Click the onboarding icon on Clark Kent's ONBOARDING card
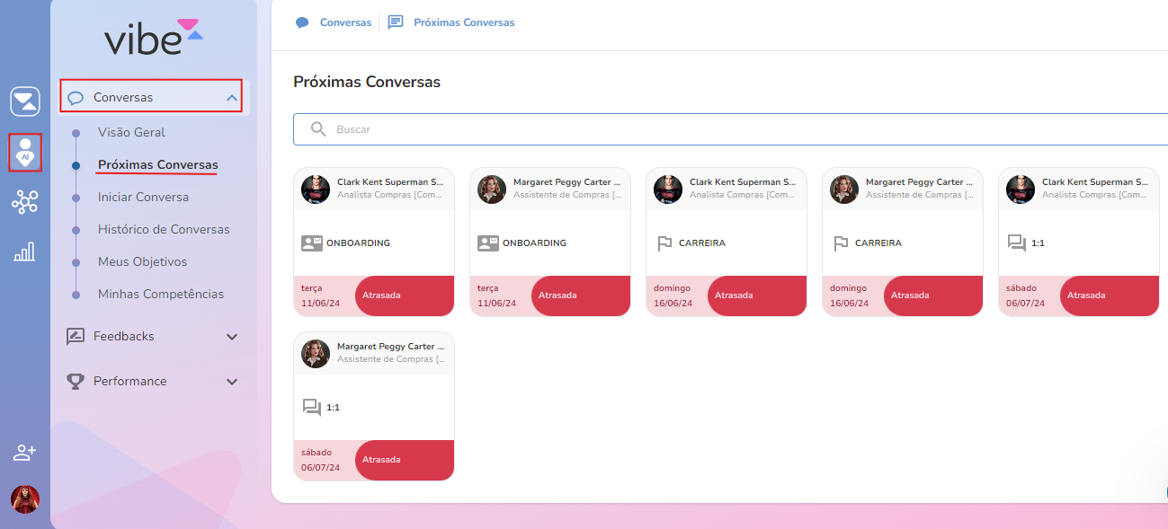1168x529 pixels. 311,242
